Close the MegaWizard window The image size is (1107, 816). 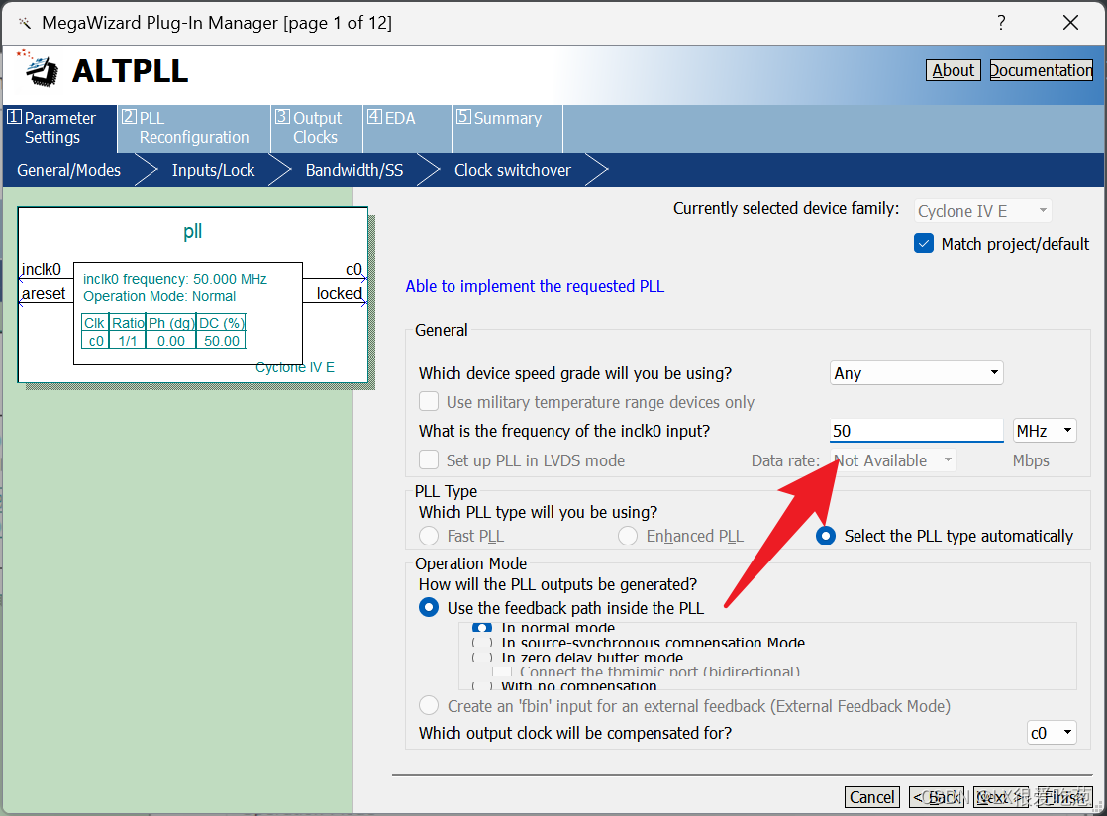point(1070,23)
